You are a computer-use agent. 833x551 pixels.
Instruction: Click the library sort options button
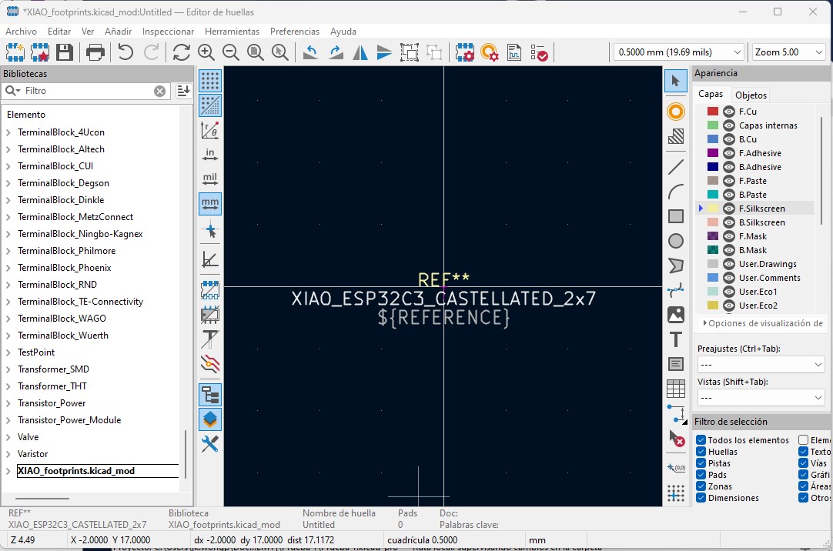tap(183, 92)
